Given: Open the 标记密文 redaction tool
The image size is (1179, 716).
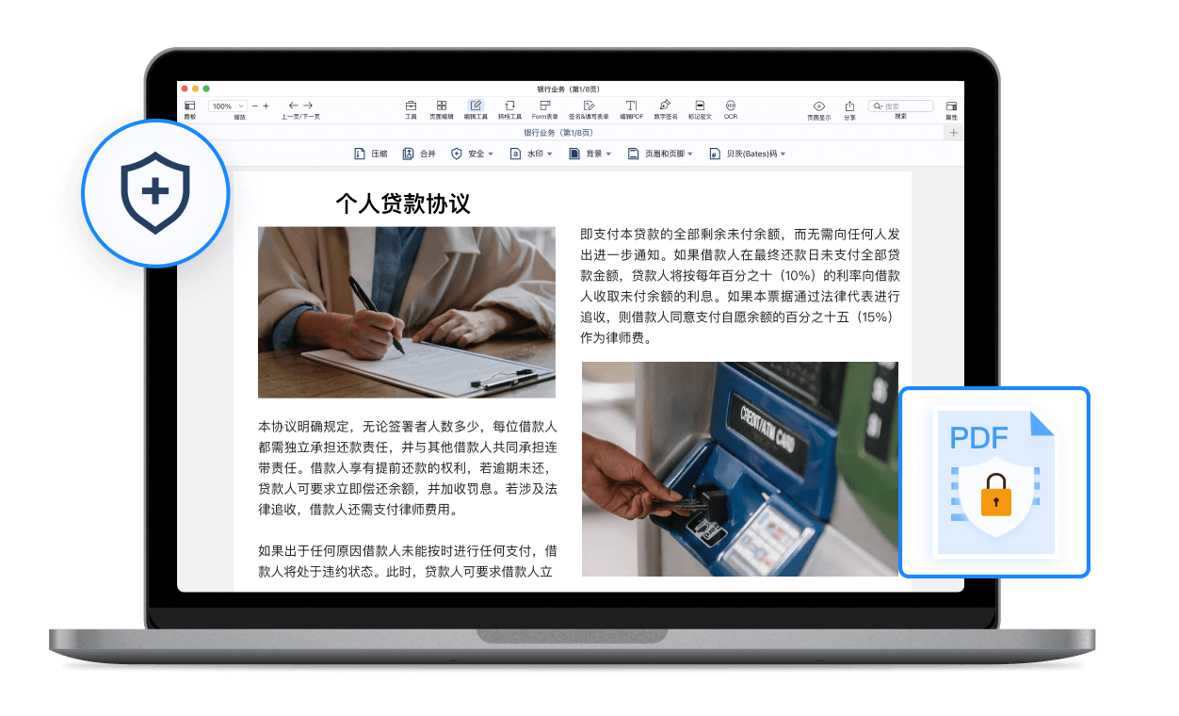Looking at the screenshot, I should point(700,106).
